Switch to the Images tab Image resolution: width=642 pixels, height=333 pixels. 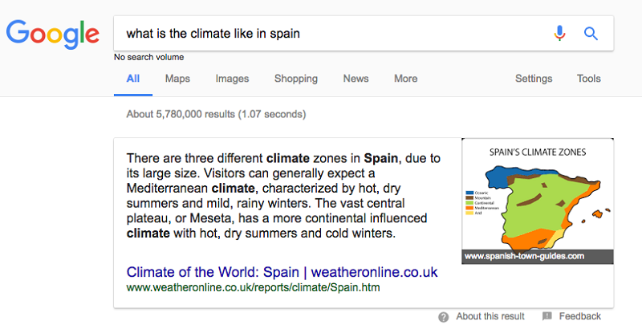[232, 79]
